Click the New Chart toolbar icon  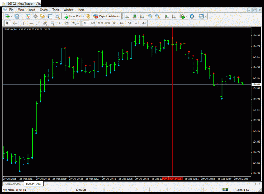[7, 16]
